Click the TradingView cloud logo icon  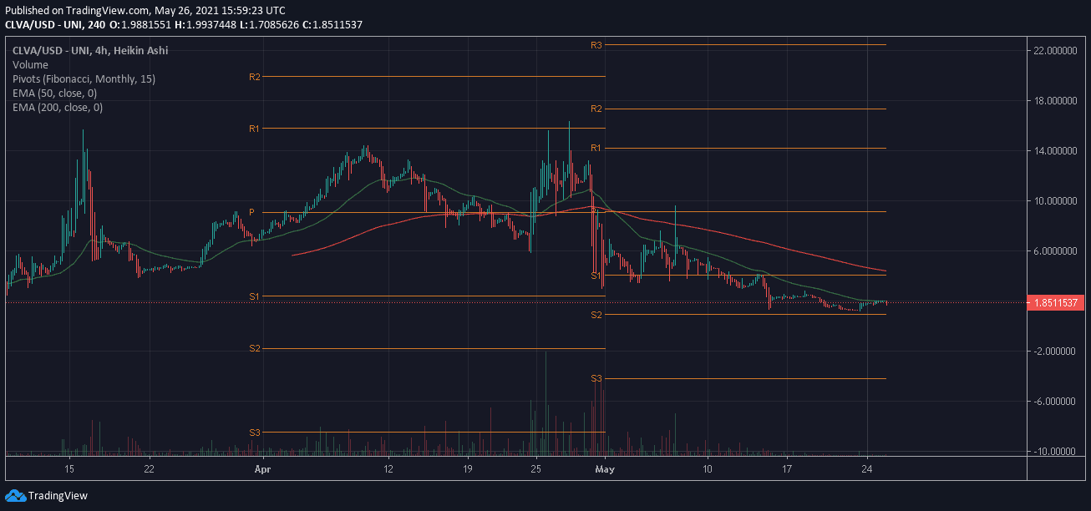tap(15, 495)
